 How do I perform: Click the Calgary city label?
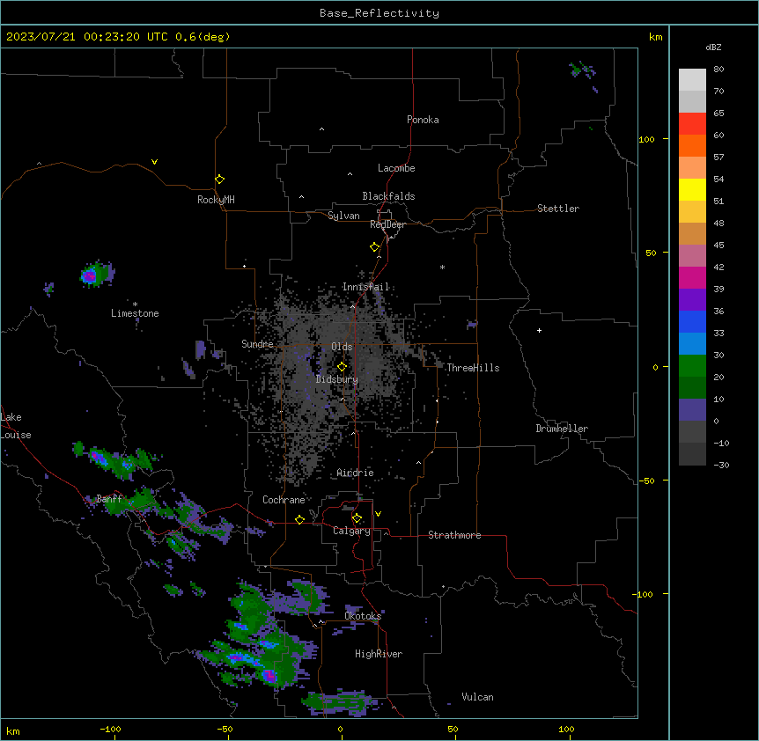click(351, 531)
